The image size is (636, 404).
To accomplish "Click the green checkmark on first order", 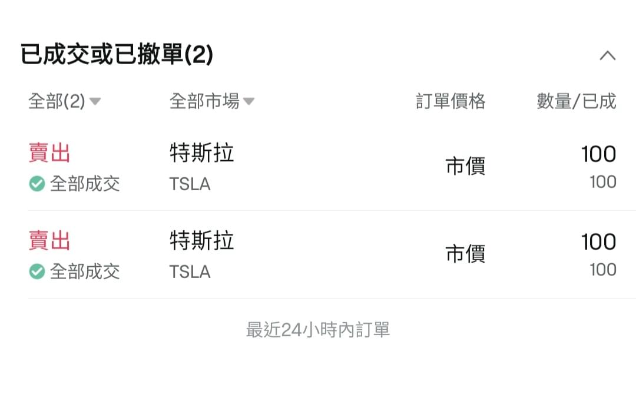I will click(x=37, y=184).
